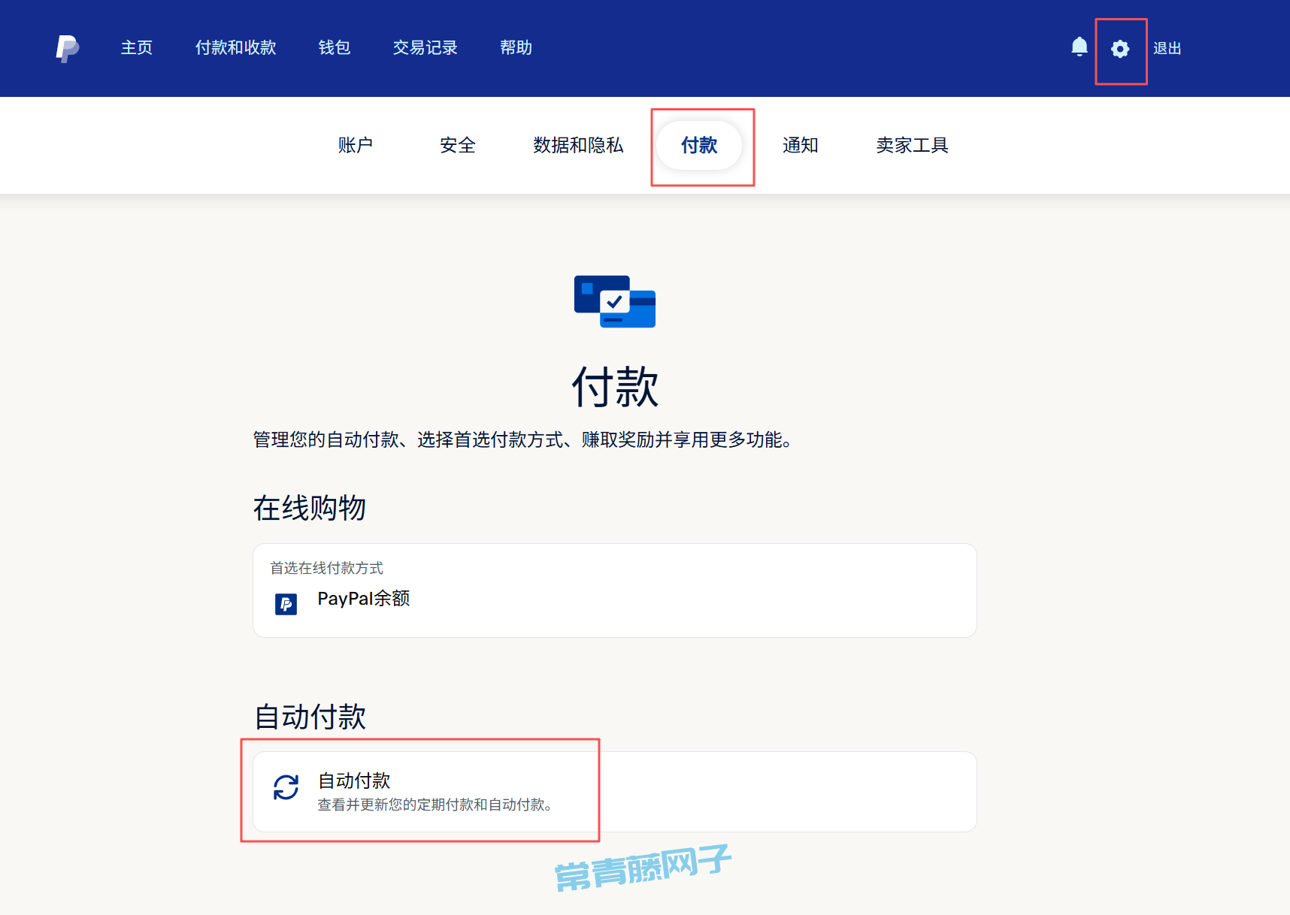
Task: Open settings via the gear icon
Action: click(x=1119, y=49)
